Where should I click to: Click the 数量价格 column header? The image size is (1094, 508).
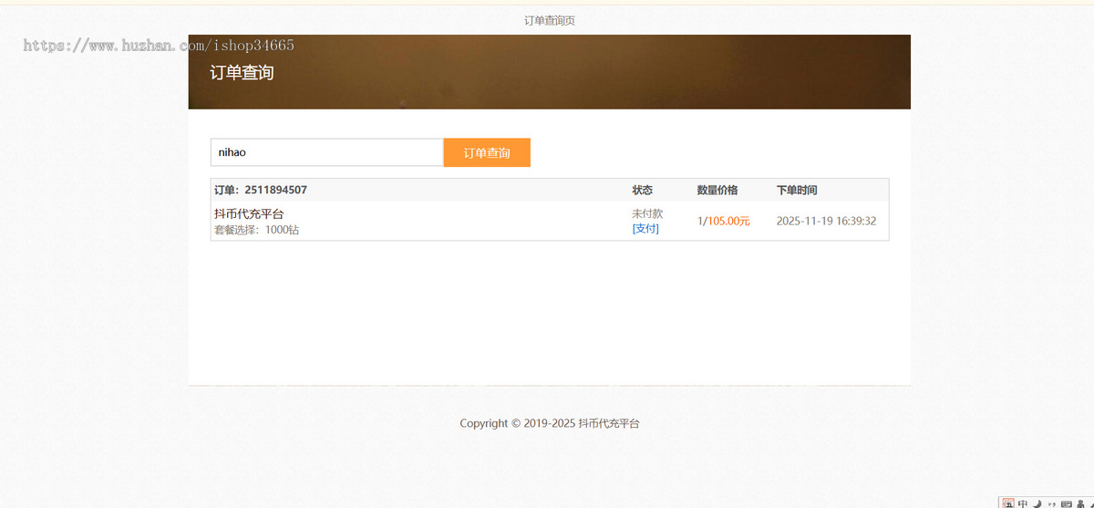(x=717, y=190)
